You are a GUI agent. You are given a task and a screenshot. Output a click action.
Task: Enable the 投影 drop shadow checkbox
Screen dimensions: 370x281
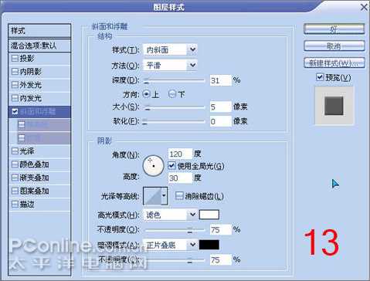[15, 59]
